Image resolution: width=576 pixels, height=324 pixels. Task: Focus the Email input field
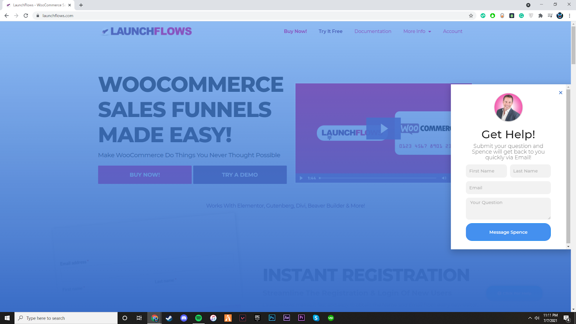(x=508, y=188)
